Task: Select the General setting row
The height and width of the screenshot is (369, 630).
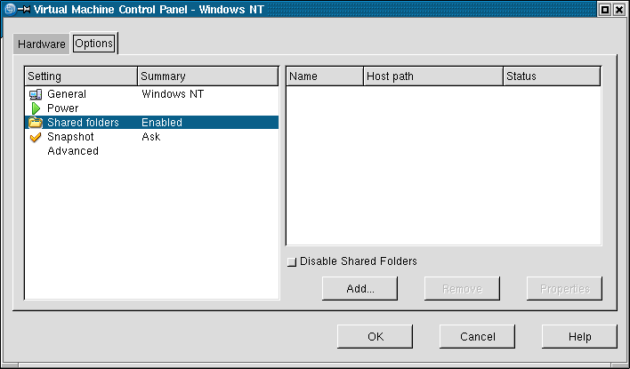Action: tap(151, 94)
